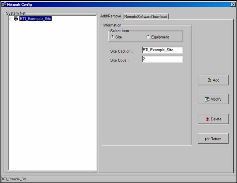237x183 pixels.
Task: Open the RemoteSoftwareDownload tab
Action: coord(146,17)
